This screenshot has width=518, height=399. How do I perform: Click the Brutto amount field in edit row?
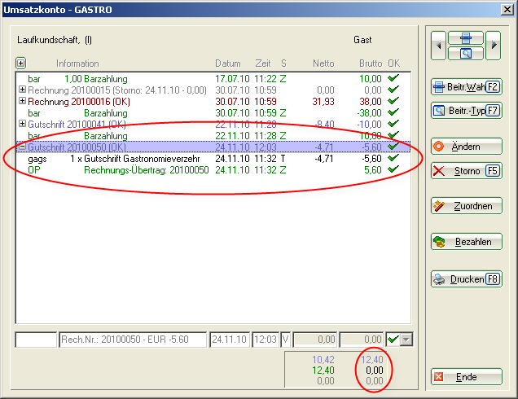pyautogui.click(x=362, y=340)
